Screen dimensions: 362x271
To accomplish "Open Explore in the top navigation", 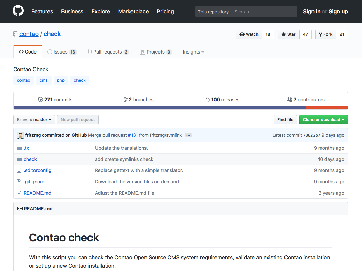I will [x=101, y=11].
